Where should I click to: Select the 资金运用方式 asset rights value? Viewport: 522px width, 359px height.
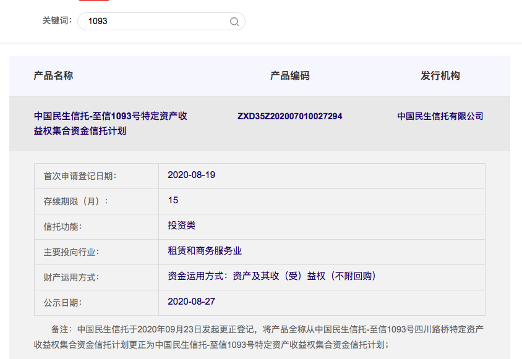pyautogui.click(x=272, y=276)
